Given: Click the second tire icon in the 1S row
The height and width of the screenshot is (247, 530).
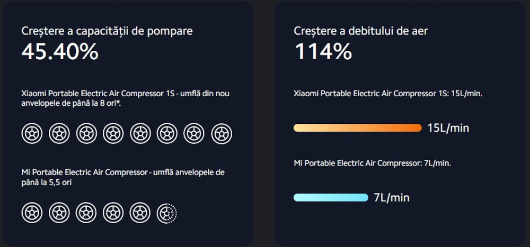Looking at the screenshot, I should point(59,134).
